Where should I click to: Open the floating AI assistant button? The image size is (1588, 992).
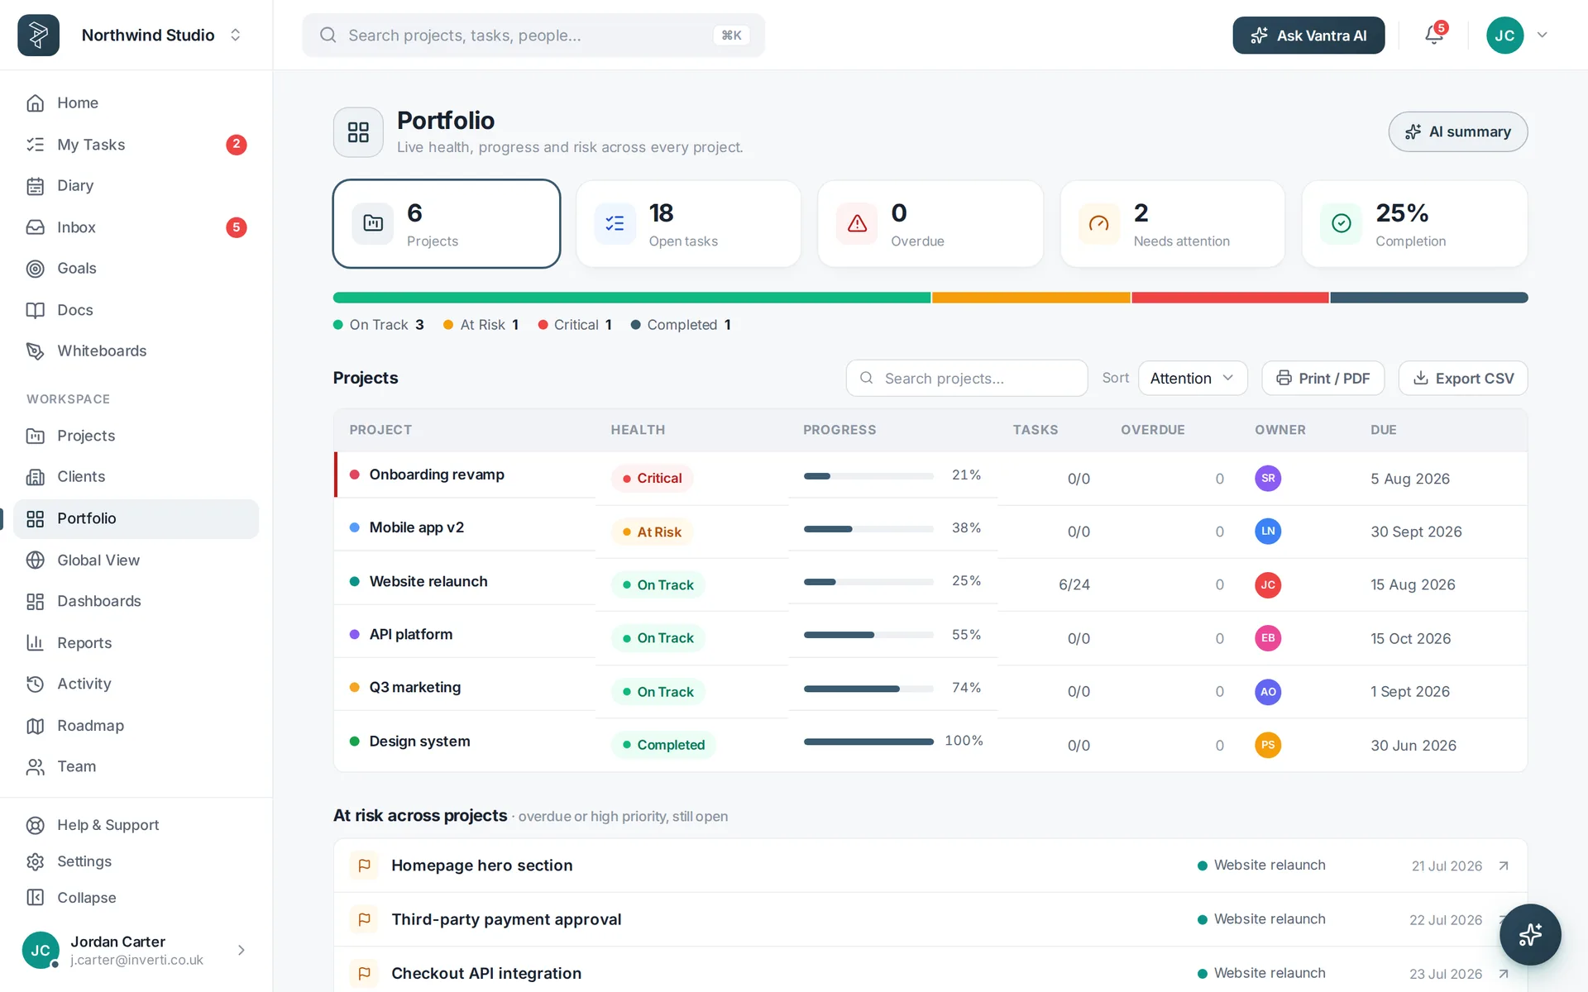[x=1530, y=934]
